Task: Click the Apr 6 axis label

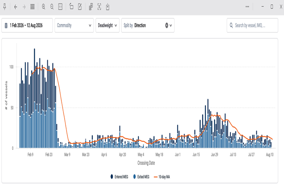Action: [104, 155]
